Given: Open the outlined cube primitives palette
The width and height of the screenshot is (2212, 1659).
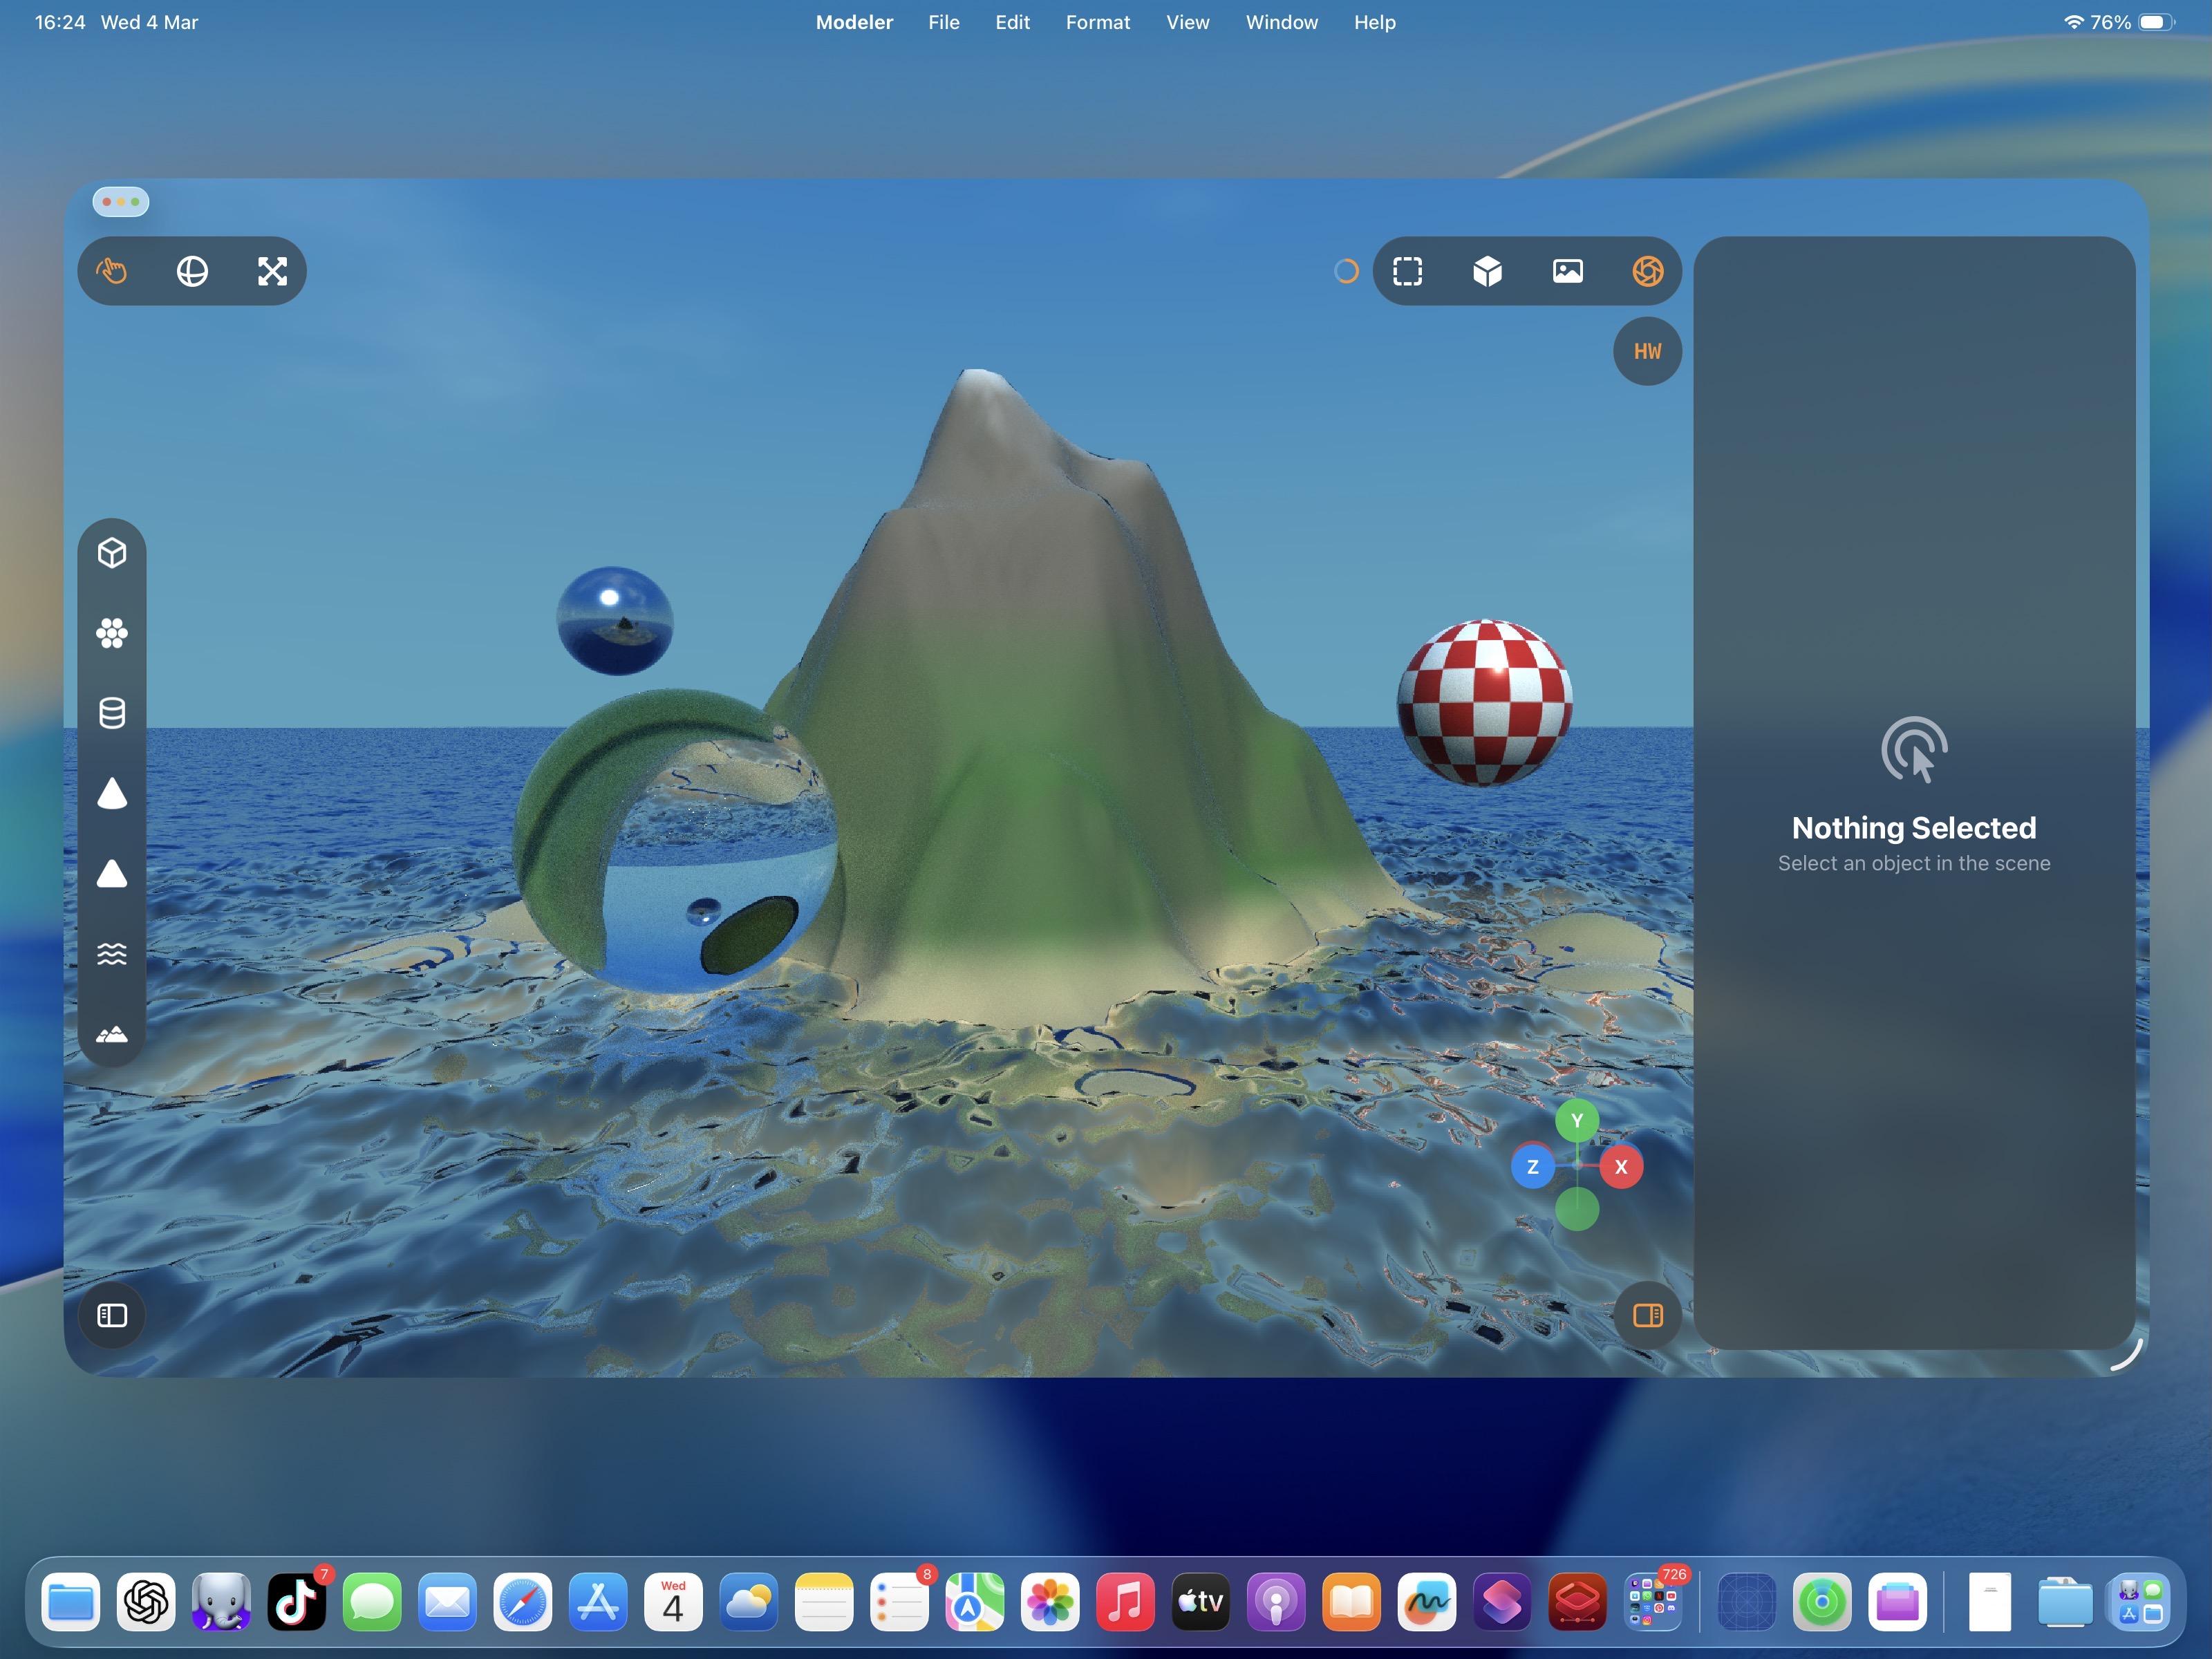Looking at the screenshot, I should click(112, 553).
